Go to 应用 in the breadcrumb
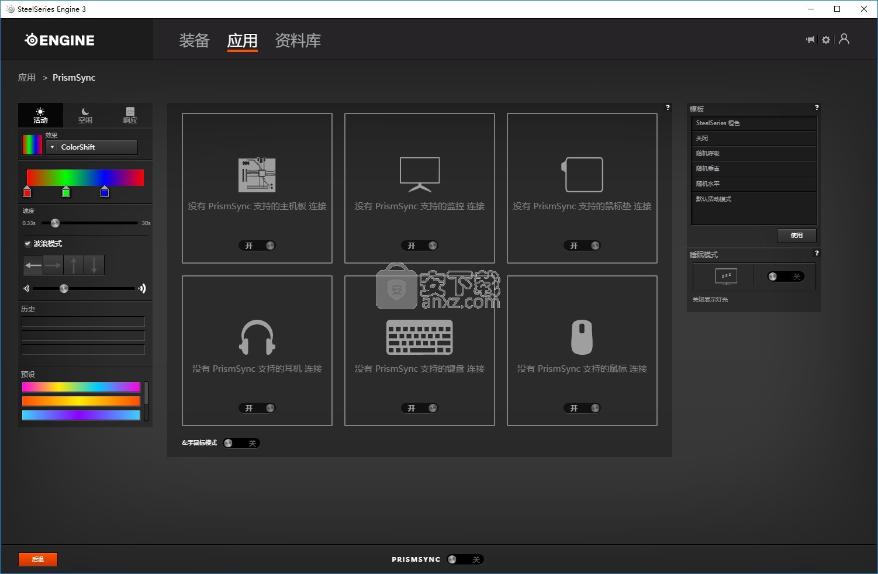This screenshot has height=574, width=878. (x=27, y=77)
